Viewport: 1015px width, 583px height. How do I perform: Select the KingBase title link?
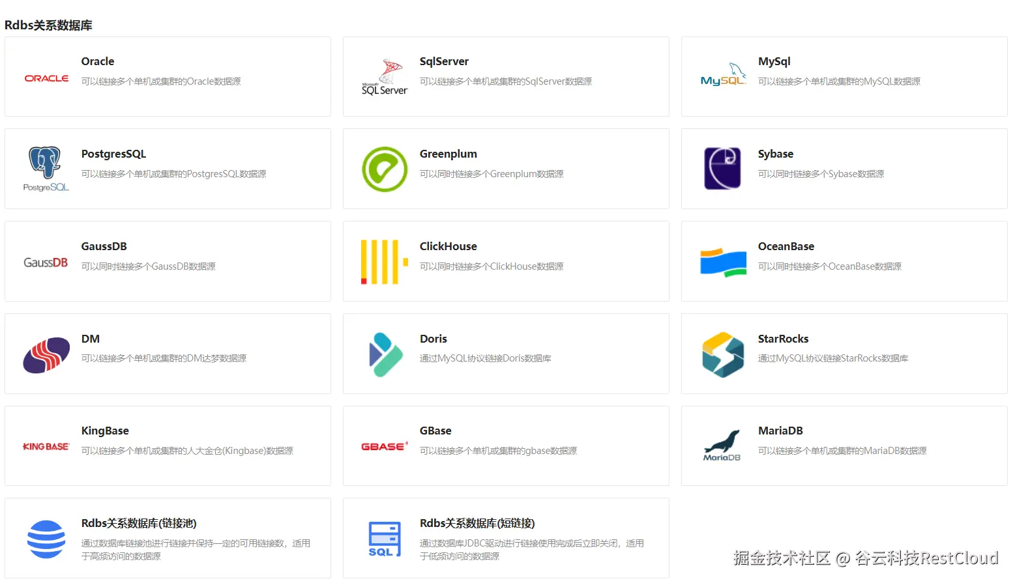click(x=105, y=431)
